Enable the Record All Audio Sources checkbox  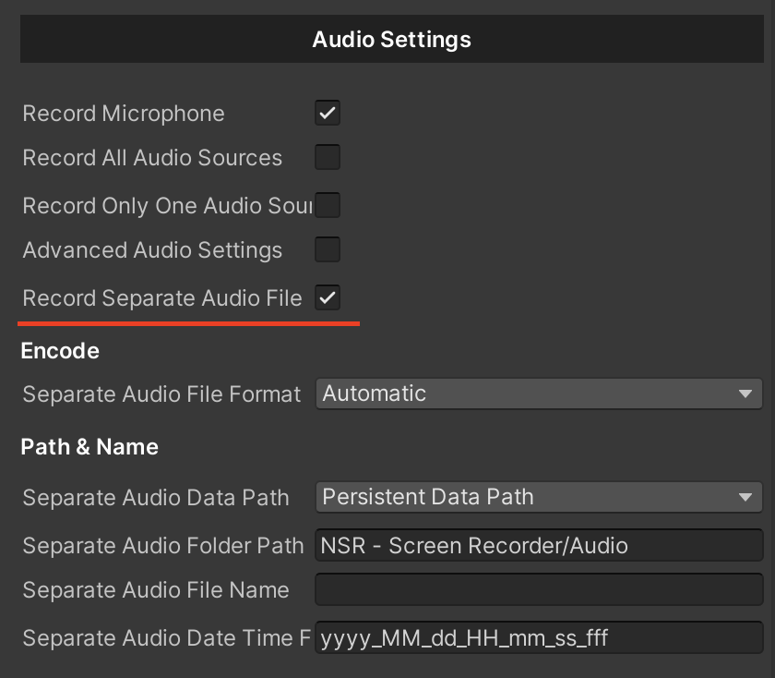pyautogui.click(x=328, y=157)
